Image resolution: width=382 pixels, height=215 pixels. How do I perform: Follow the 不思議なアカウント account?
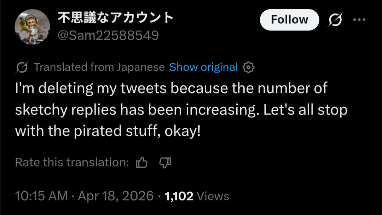tap(289, 20)
